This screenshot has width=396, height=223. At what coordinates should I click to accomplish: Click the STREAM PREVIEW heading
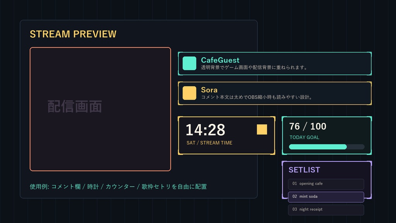(73, 34)
